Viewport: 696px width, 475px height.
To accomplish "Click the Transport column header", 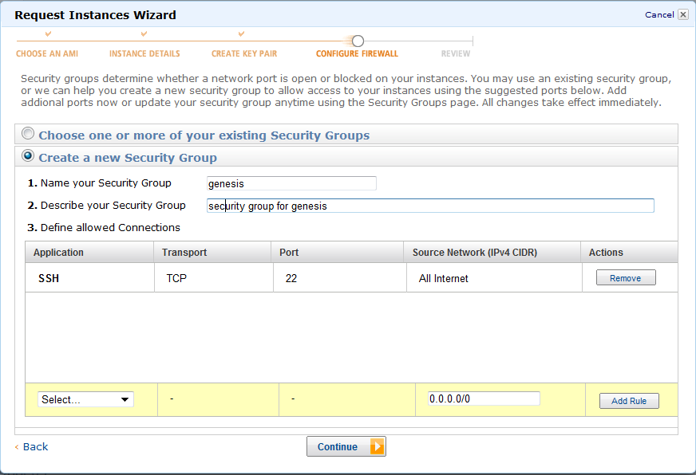I will point(212,252).
